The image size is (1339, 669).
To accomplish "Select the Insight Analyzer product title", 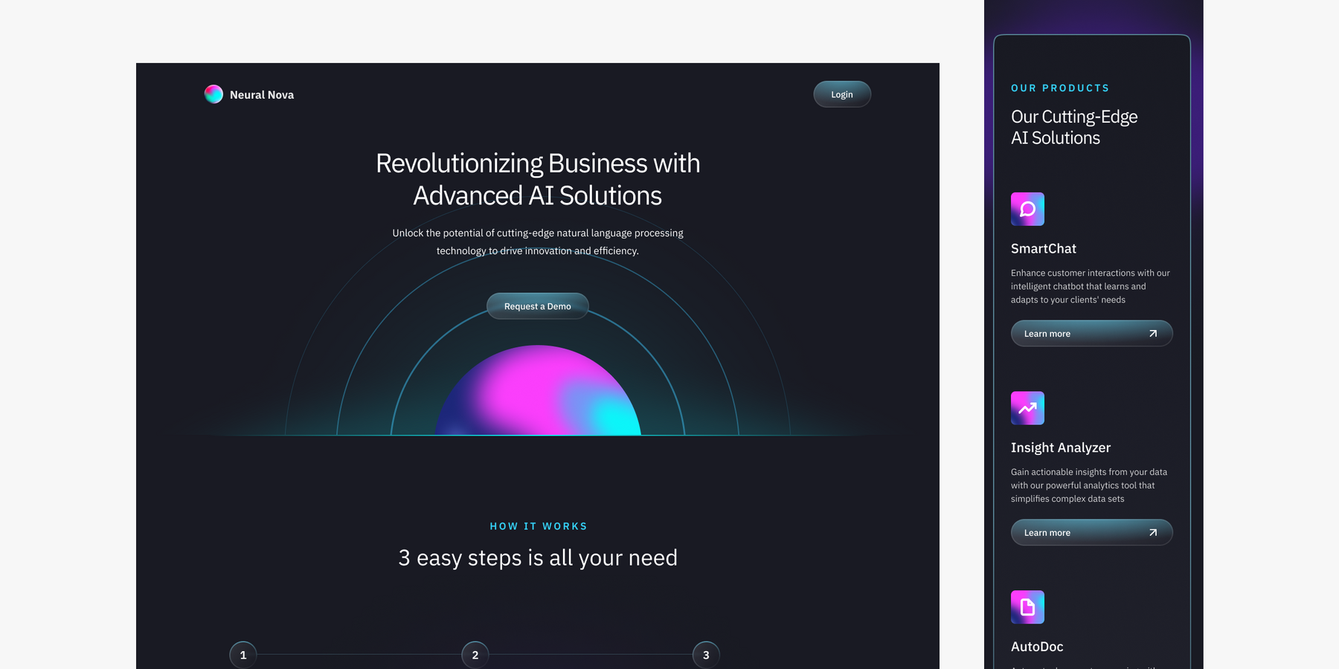I will pos(1060,447).
